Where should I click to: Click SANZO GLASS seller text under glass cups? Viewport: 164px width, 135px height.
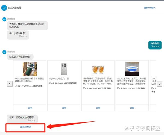click(x=98, y=88)
